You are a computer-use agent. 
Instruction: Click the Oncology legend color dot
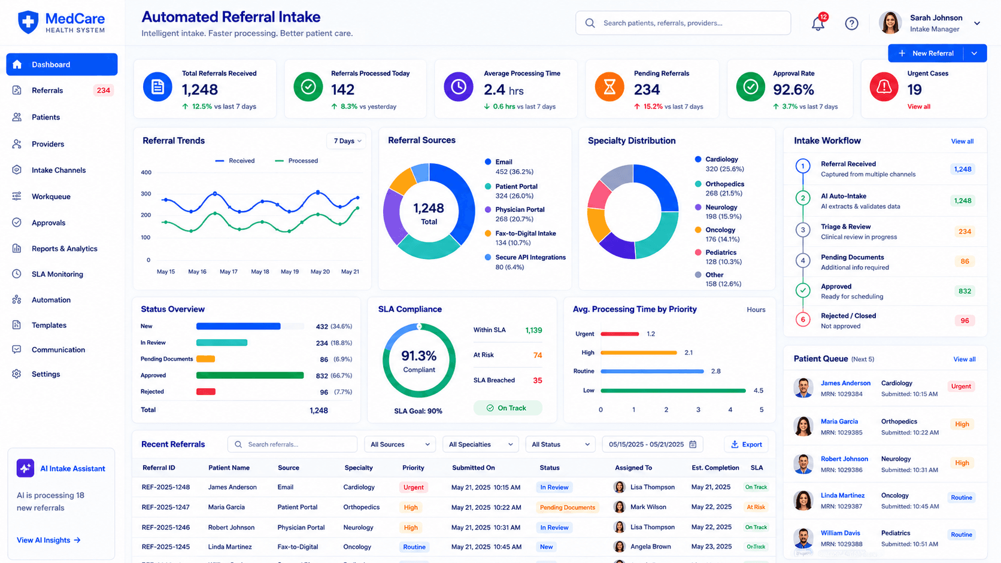point(698,230)
